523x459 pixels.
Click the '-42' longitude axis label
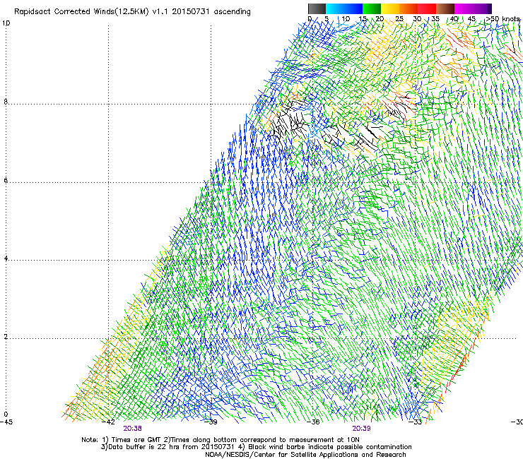(108, 422)
